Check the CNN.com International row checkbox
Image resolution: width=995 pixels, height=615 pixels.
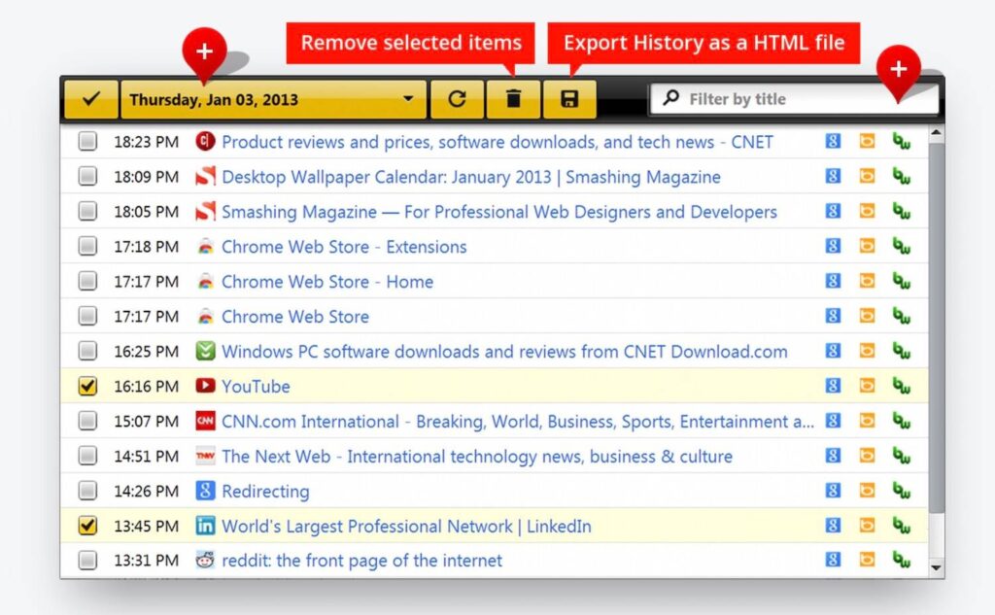(87, 420)
